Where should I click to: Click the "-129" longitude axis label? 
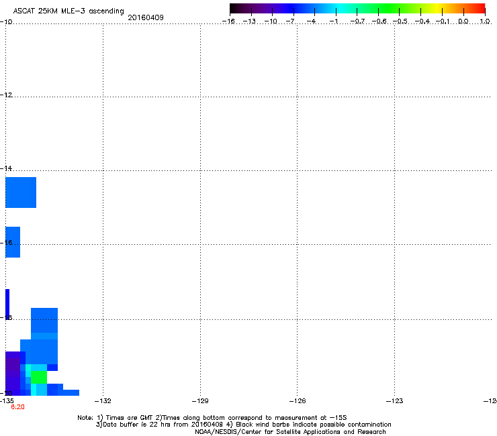(200, 401)
